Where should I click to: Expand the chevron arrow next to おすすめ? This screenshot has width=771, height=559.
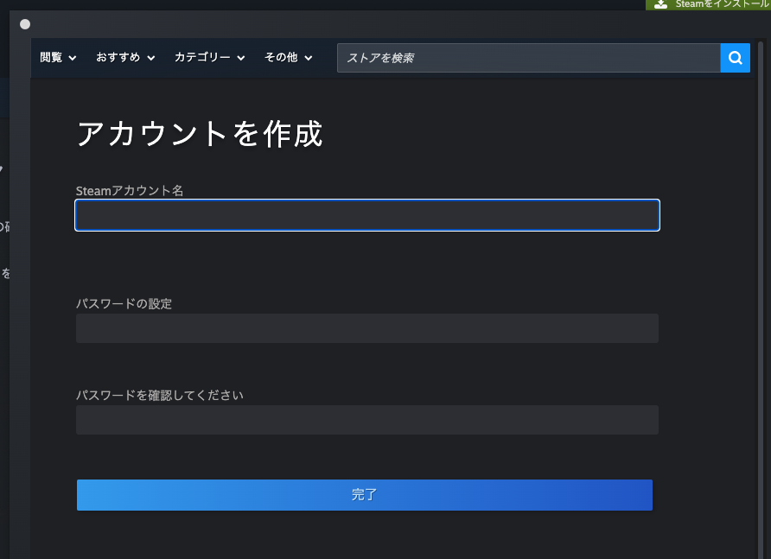151,59
